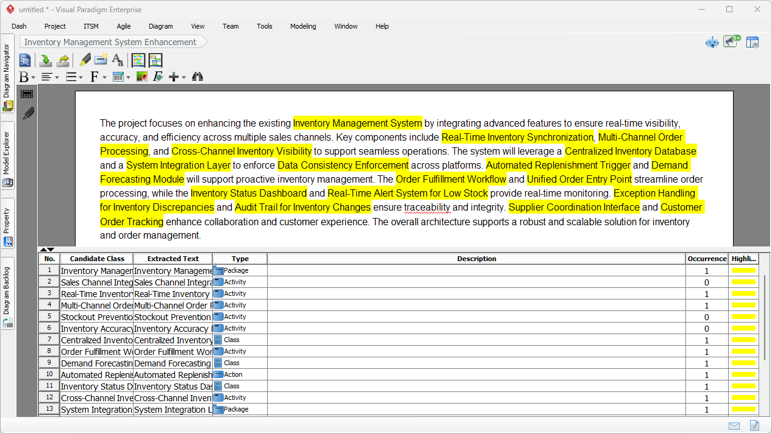The width and height of the screenshot is (772, 434).
Task: Click the yellow highlight swatch in row 1
Action: 743,270
